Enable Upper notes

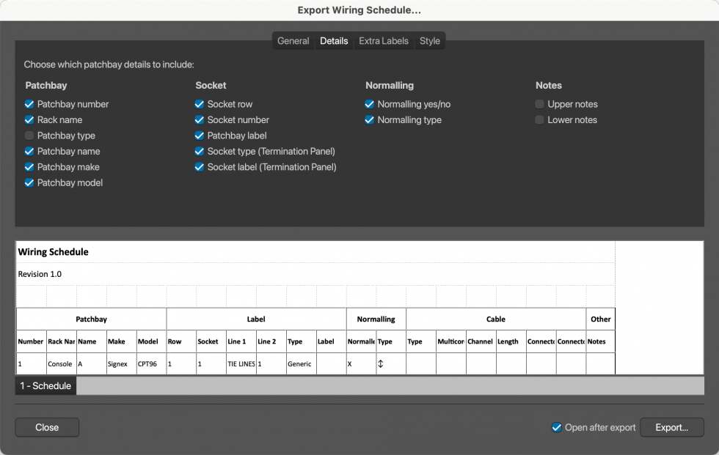(540, 104)
